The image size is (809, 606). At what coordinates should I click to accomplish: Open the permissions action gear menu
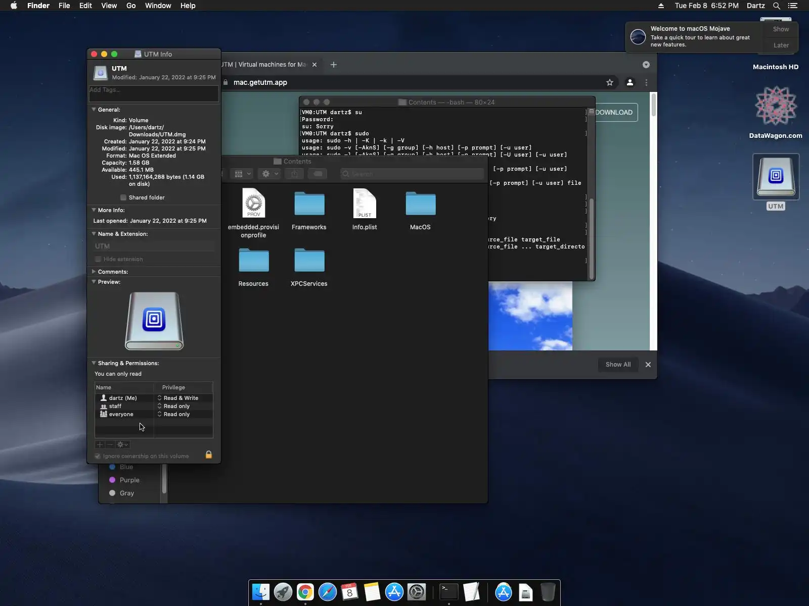[122, 444]
